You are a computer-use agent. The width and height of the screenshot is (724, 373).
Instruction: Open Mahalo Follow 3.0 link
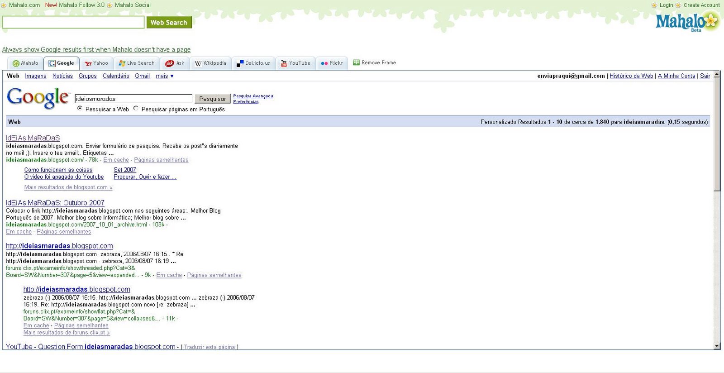[81, 5]
